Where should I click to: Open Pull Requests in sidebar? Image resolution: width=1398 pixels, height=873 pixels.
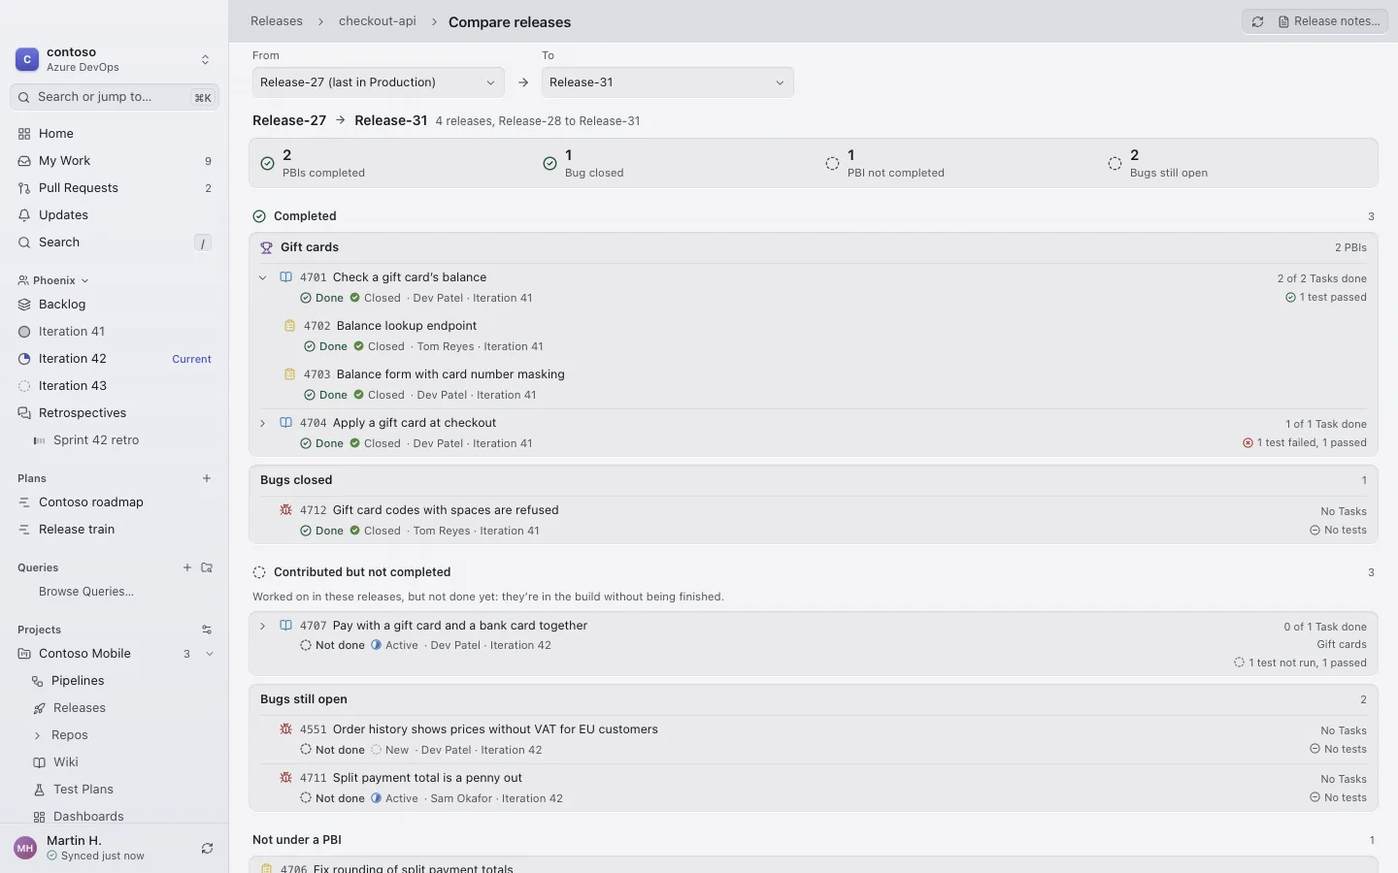[x=115, y=188]
